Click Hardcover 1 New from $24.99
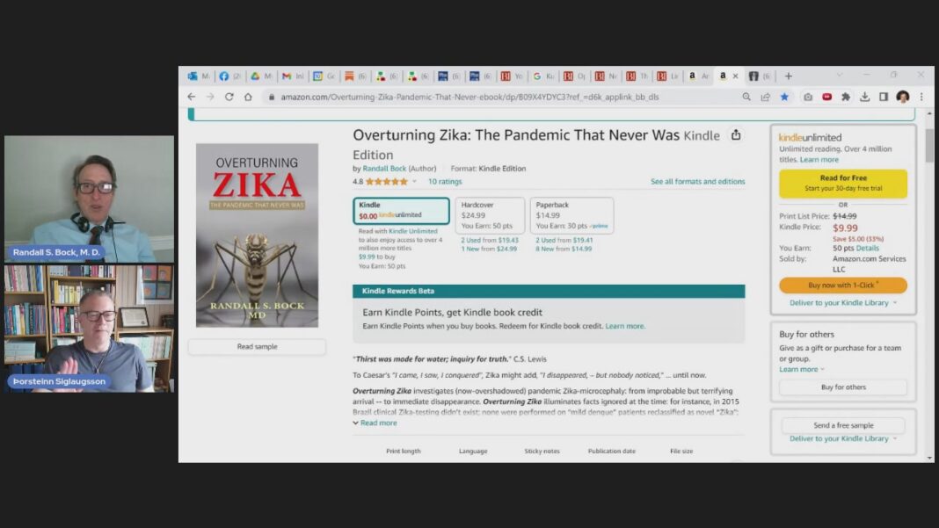Viewport: 939px width, 528px height. click(x=489, y=249)
